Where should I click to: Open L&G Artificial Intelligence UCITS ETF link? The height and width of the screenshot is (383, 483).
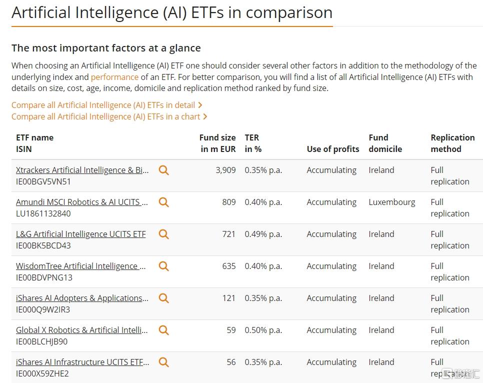tap(80, 234)
